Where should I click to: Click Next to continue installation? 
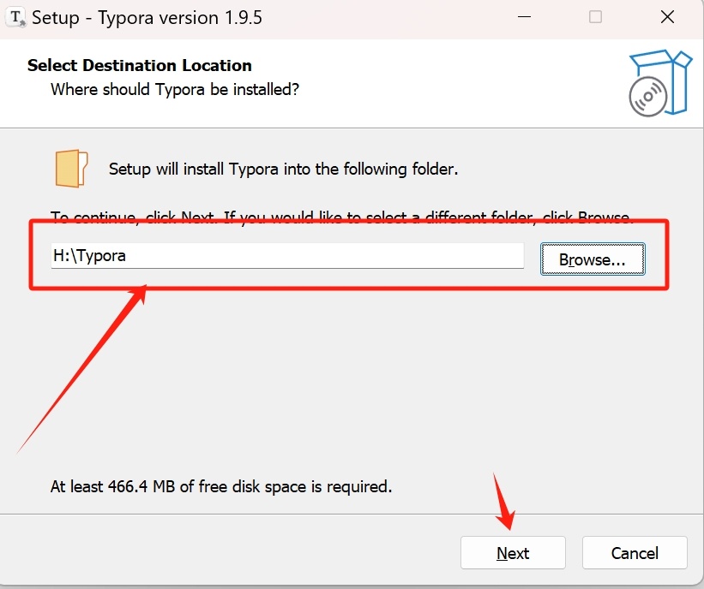click(x=513, y=552)
